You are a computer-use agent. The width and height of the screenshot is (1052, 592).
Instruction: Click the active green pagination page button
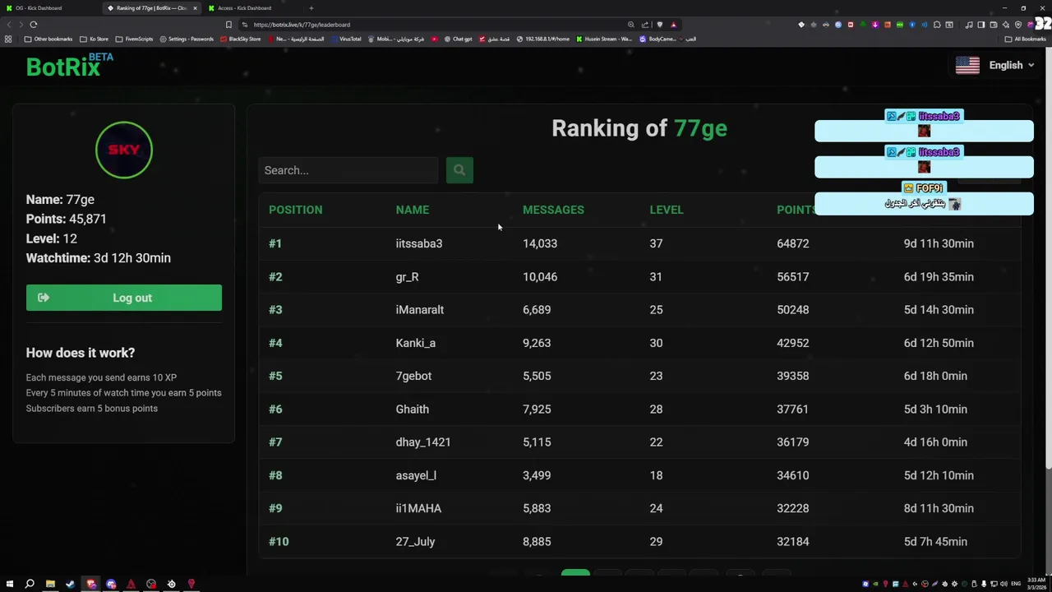575,572
